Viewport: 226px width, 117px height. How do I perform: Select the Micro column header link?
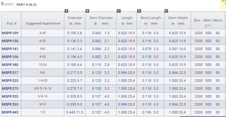coord(218,20)
